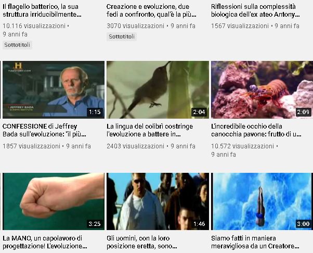Image resolution: width=313 pixels, height=253 pixels.
Task: Click the title 'L'incredibile occhio della canocchia pavone'
Action: click(256, 130)
